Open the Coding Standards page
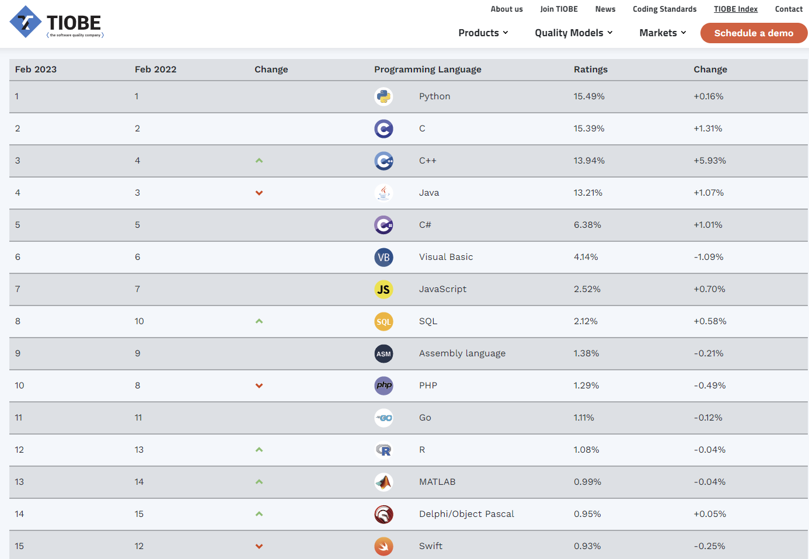The width and height of the screenshot is (809, 559). coord(665,9)
